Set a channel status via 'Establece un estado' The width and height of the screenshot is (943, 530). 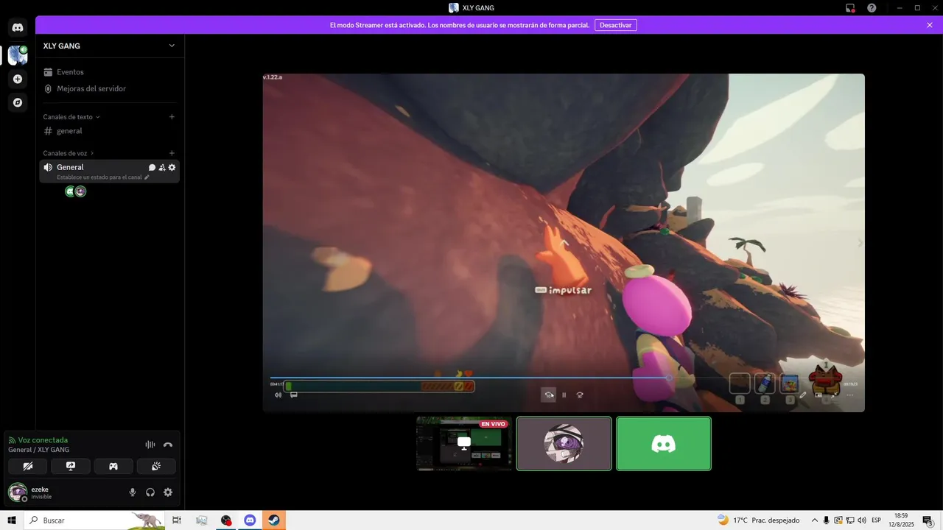103,177
